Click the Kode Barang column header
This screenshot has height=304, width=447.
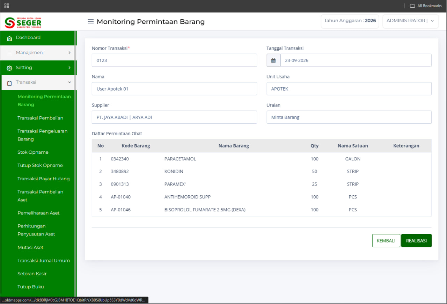pyautogui.click(x=136, y=146)
